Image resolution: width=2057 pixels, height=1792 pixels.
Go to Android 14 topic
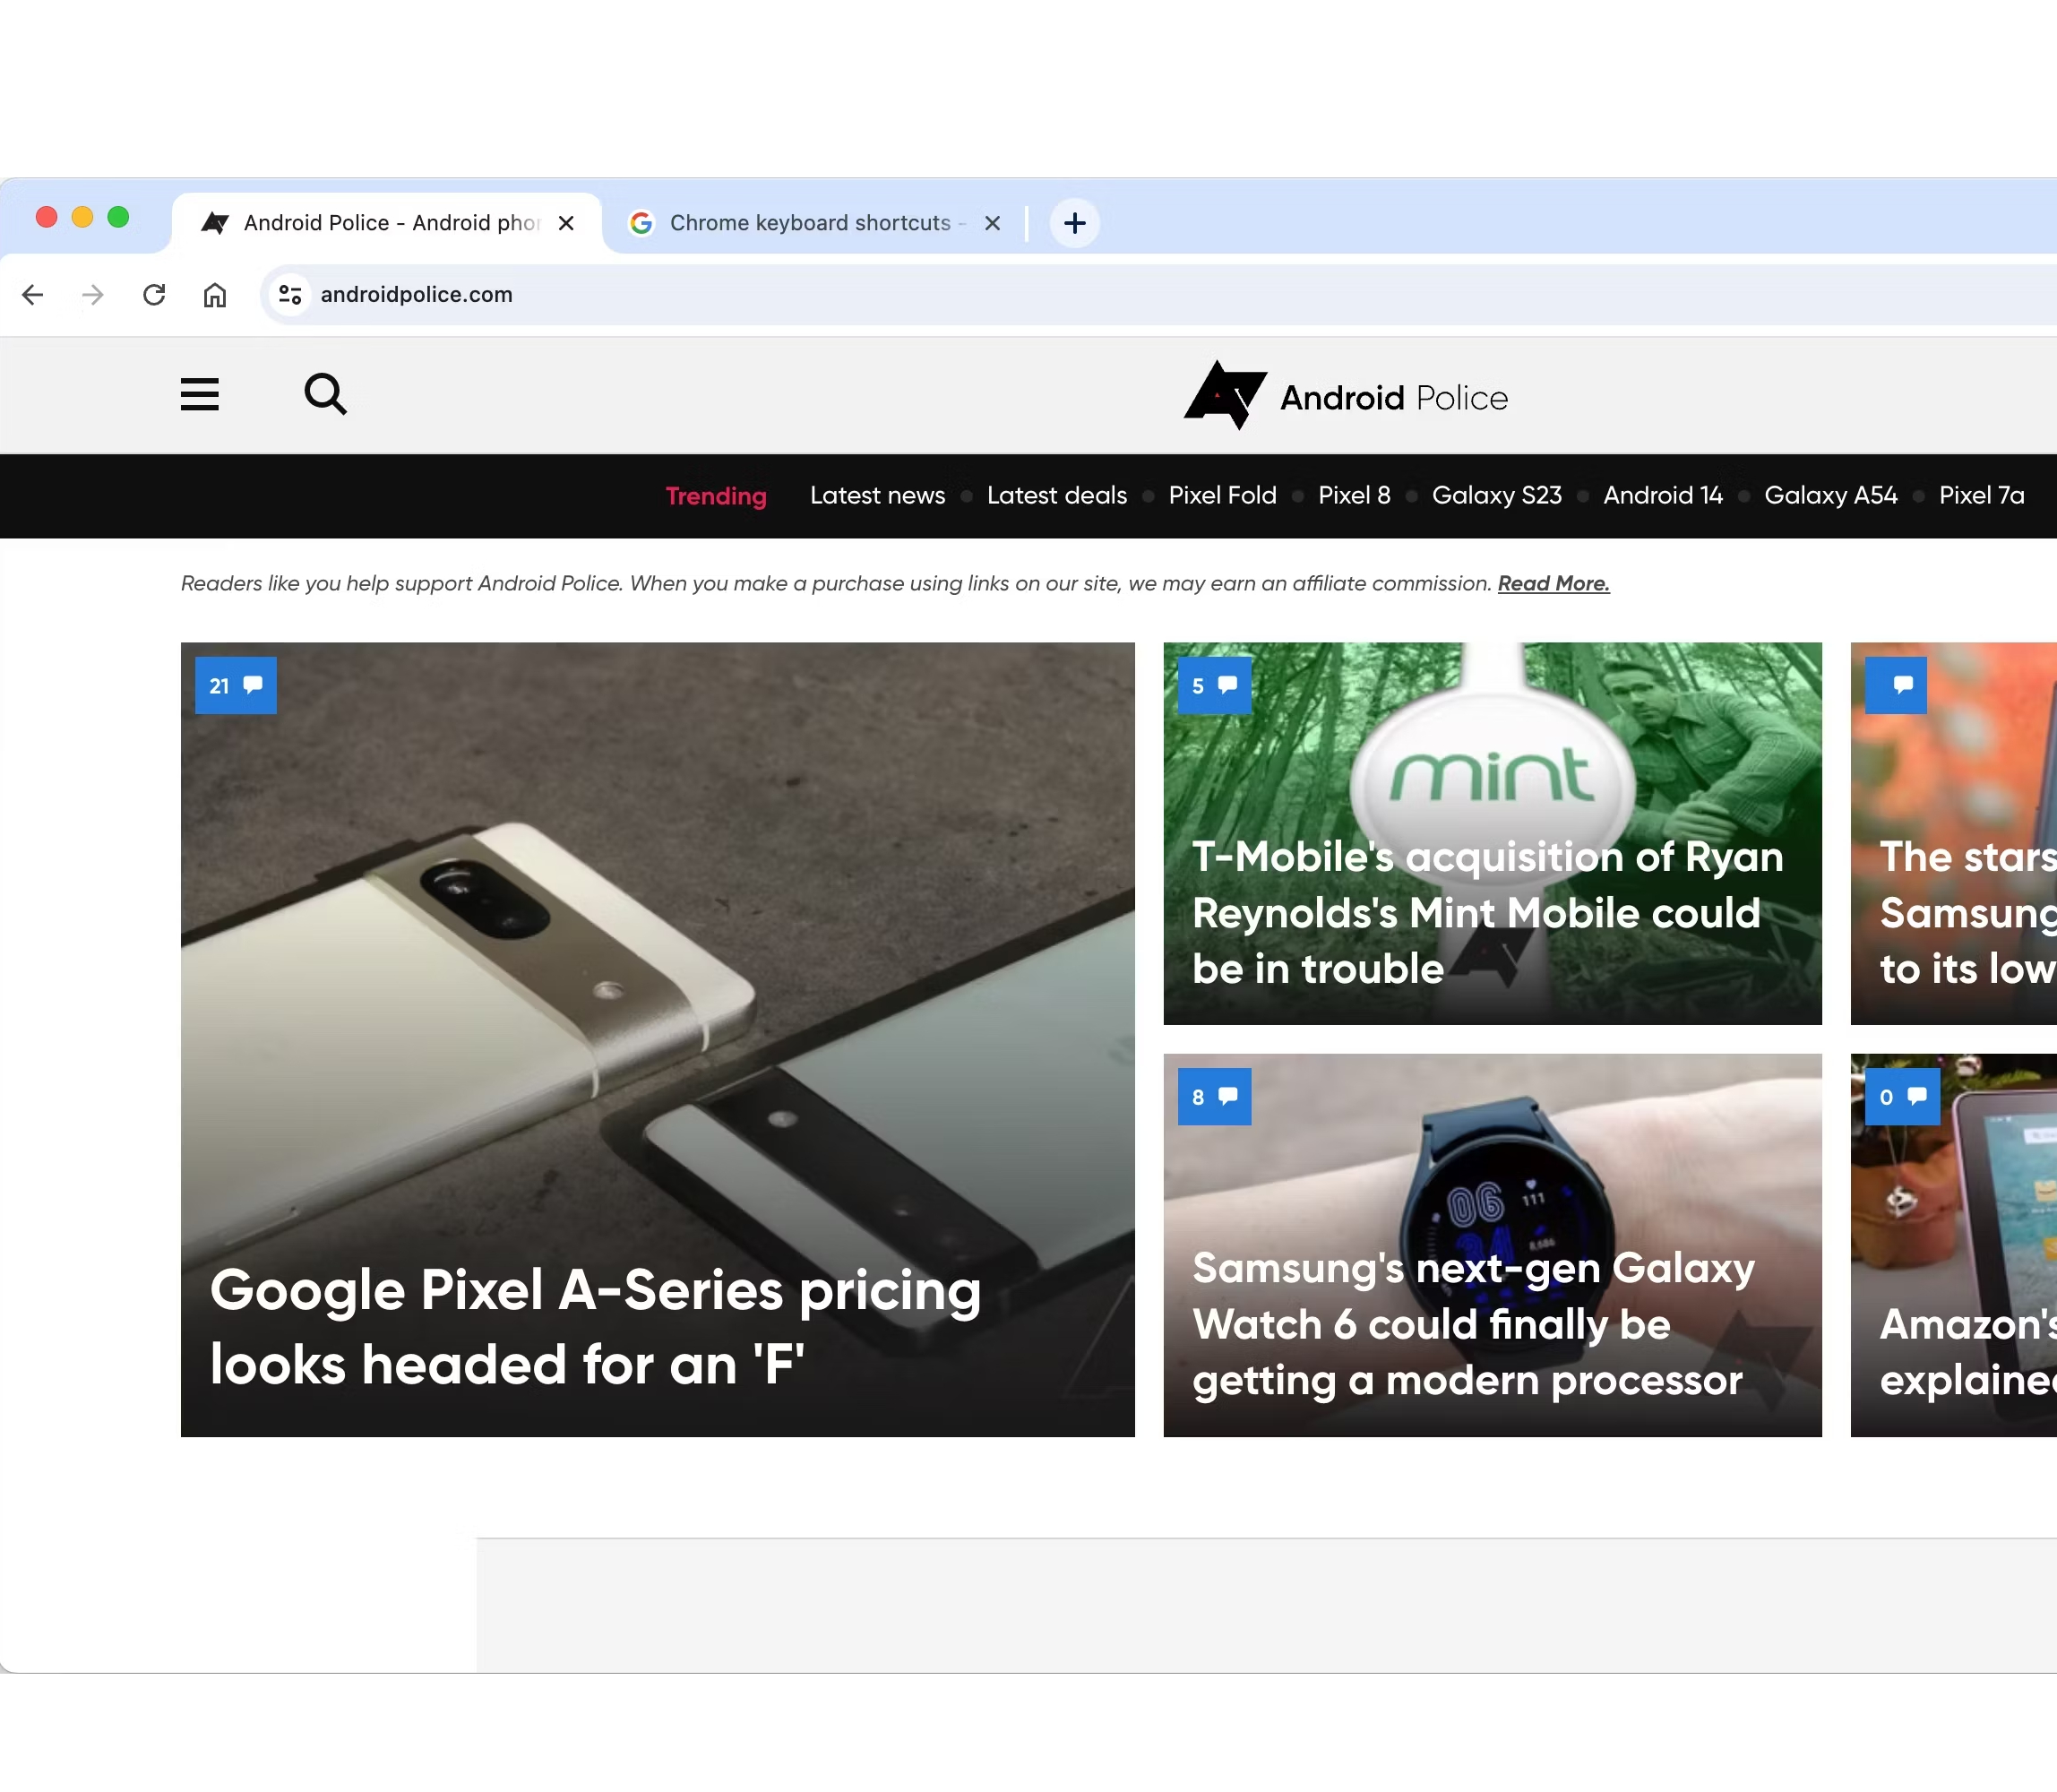pos(1663,496)
